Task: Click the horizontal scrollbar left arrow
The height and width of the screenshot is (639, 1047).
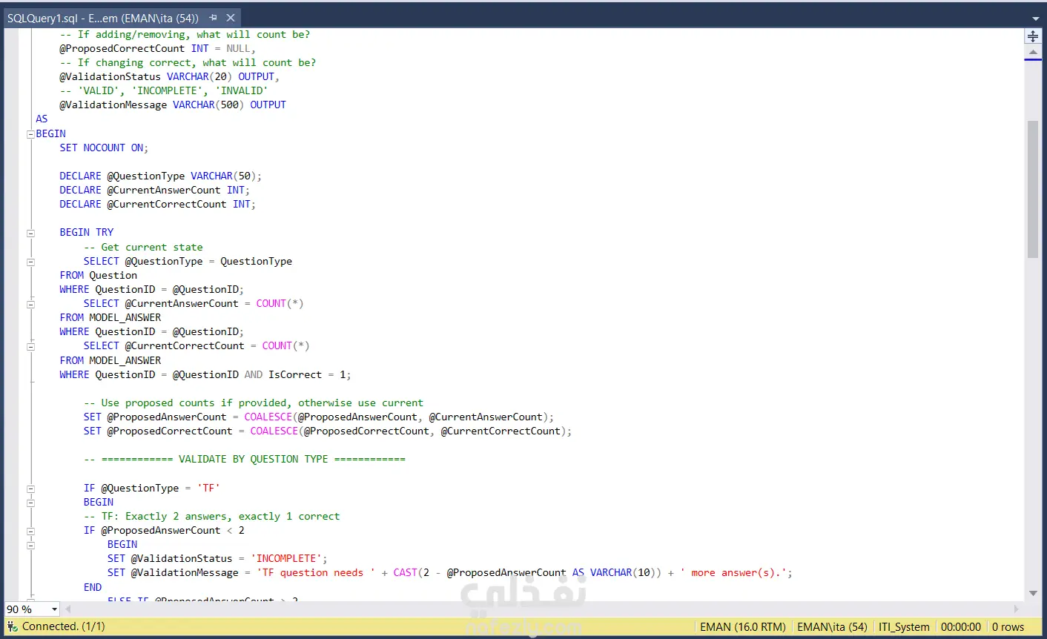Action: tap(67, 609)
